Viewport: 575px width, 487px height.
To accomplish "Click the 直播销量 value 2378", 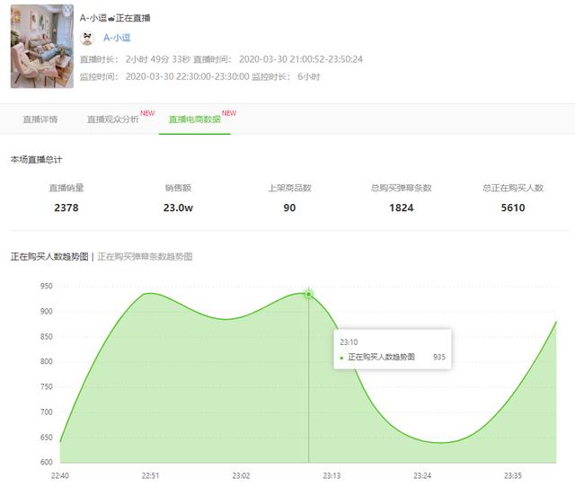I will point(66,208).
